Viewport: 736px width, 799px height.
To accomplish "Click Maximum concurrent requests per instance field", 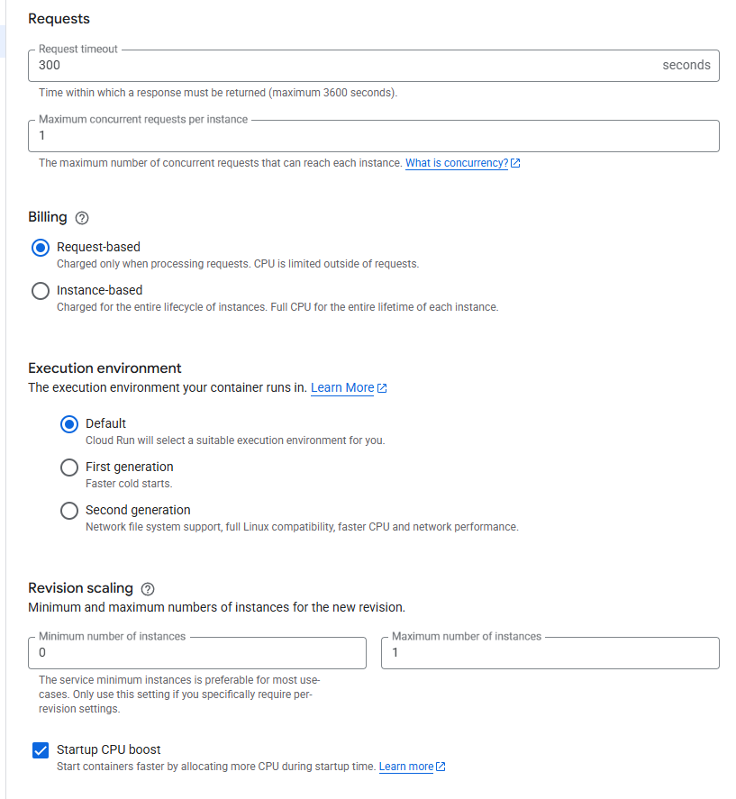I will [374, 136].
